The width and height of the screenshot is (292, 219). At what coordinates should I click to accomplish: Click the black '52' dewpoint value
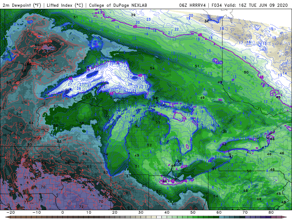click(149, 145)
